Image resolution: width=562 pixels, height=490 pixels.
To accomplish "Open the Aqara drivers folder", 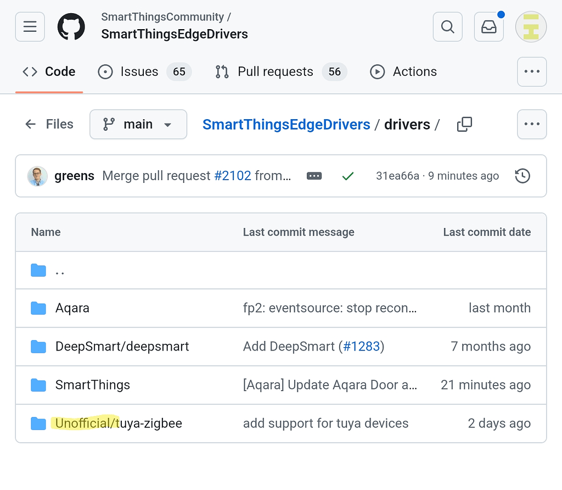I will point(71,308).
